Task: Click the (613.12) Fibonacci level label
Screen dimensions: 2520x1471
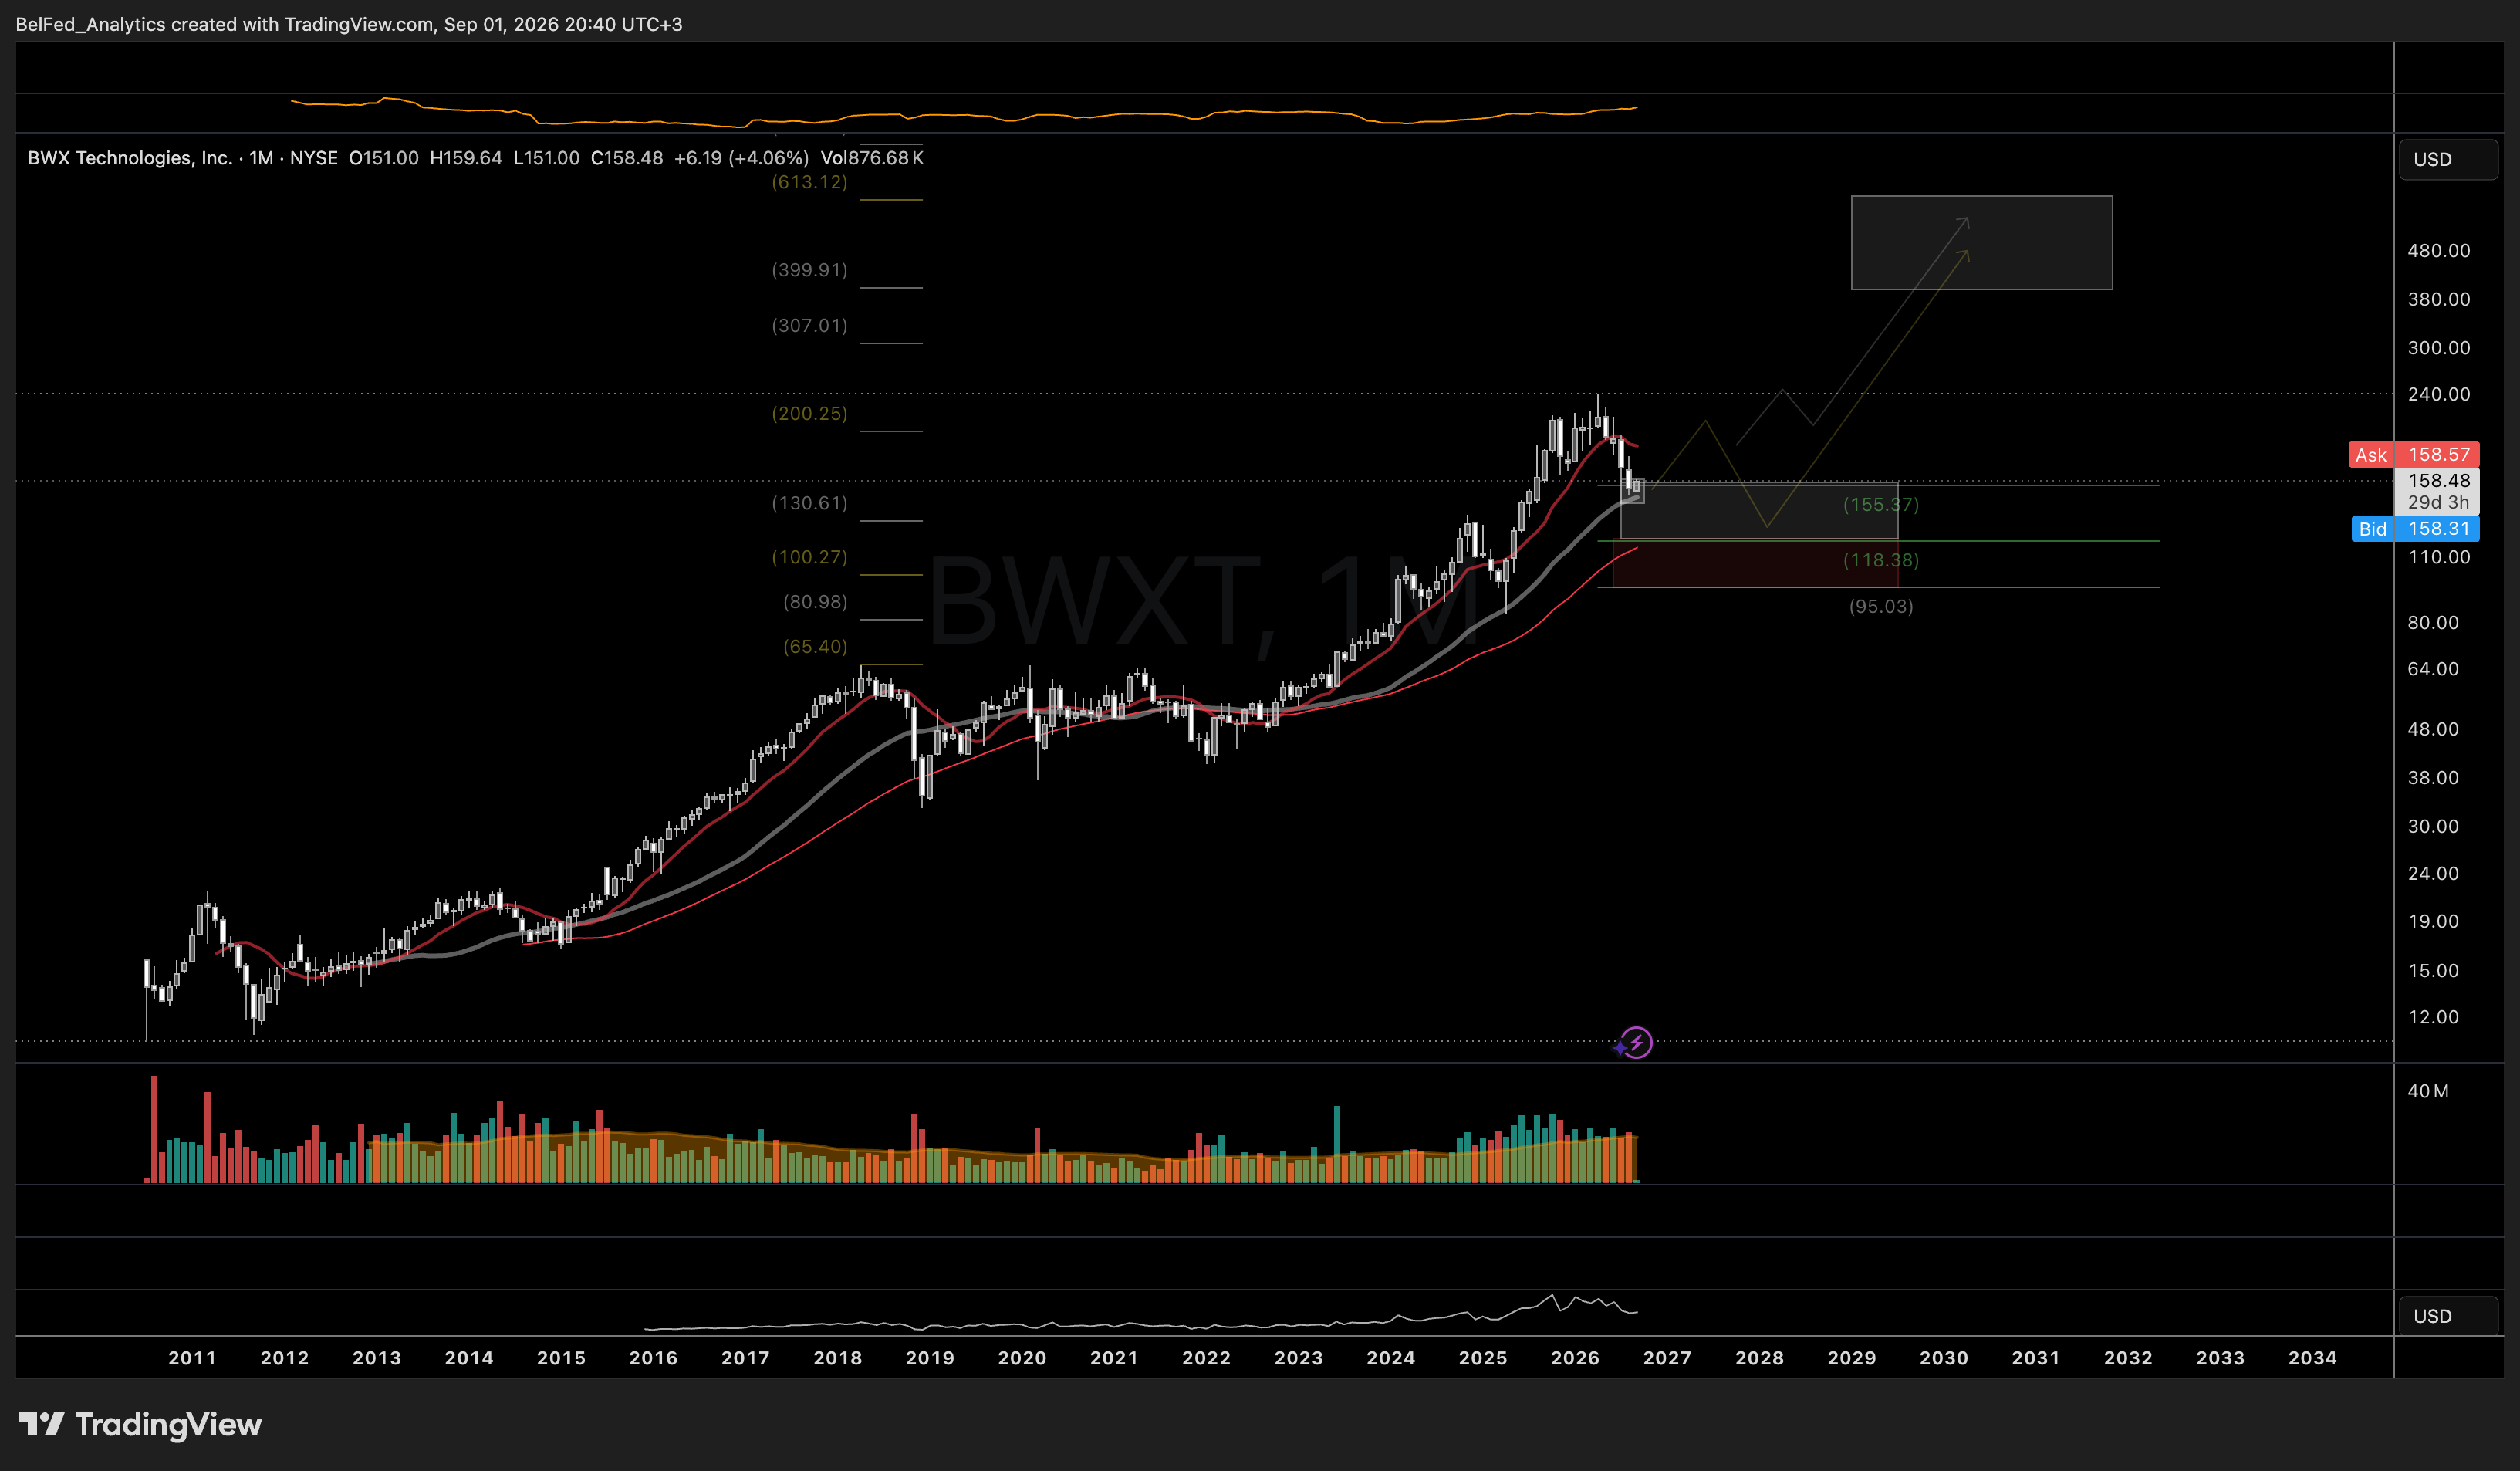Action: tap(809, 182)
